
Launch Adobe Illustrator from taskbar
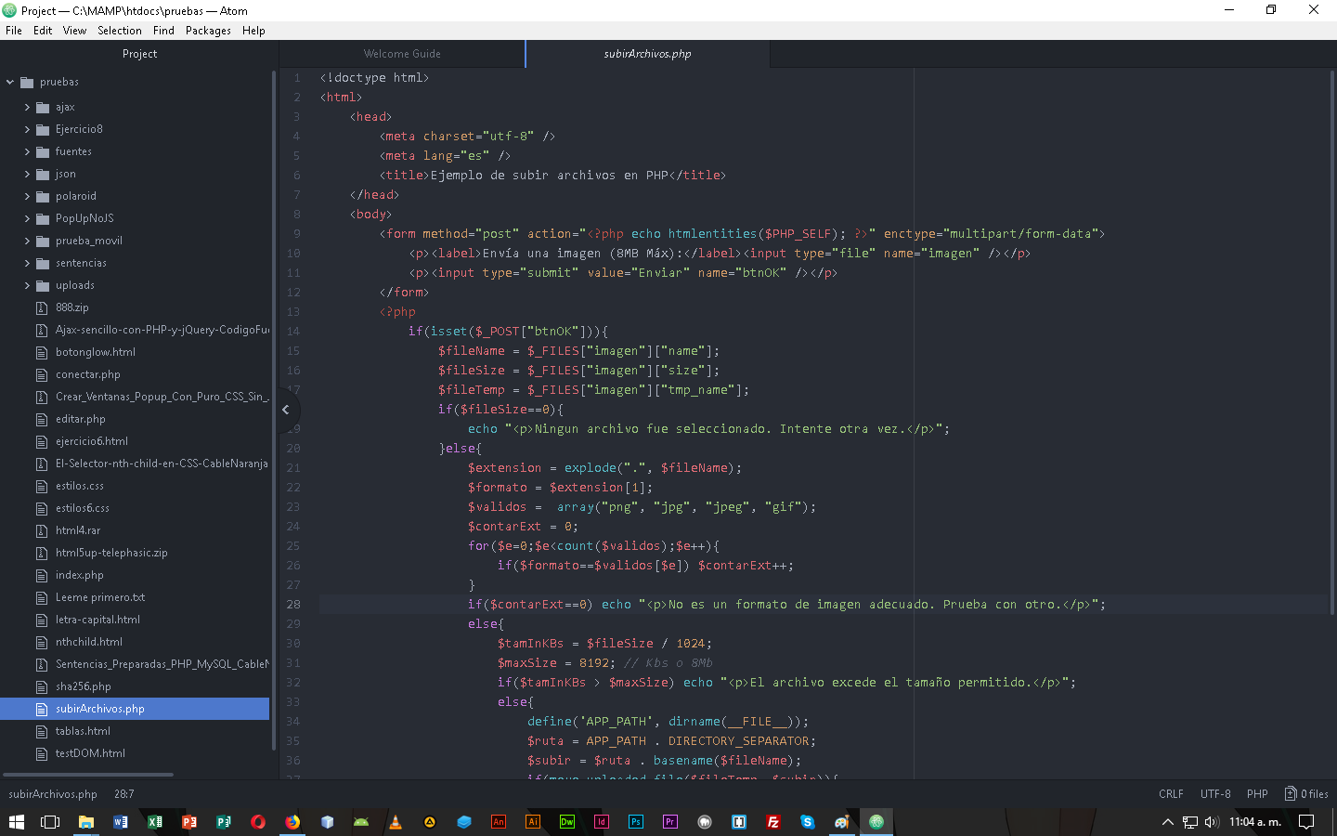tap(533, 821)
